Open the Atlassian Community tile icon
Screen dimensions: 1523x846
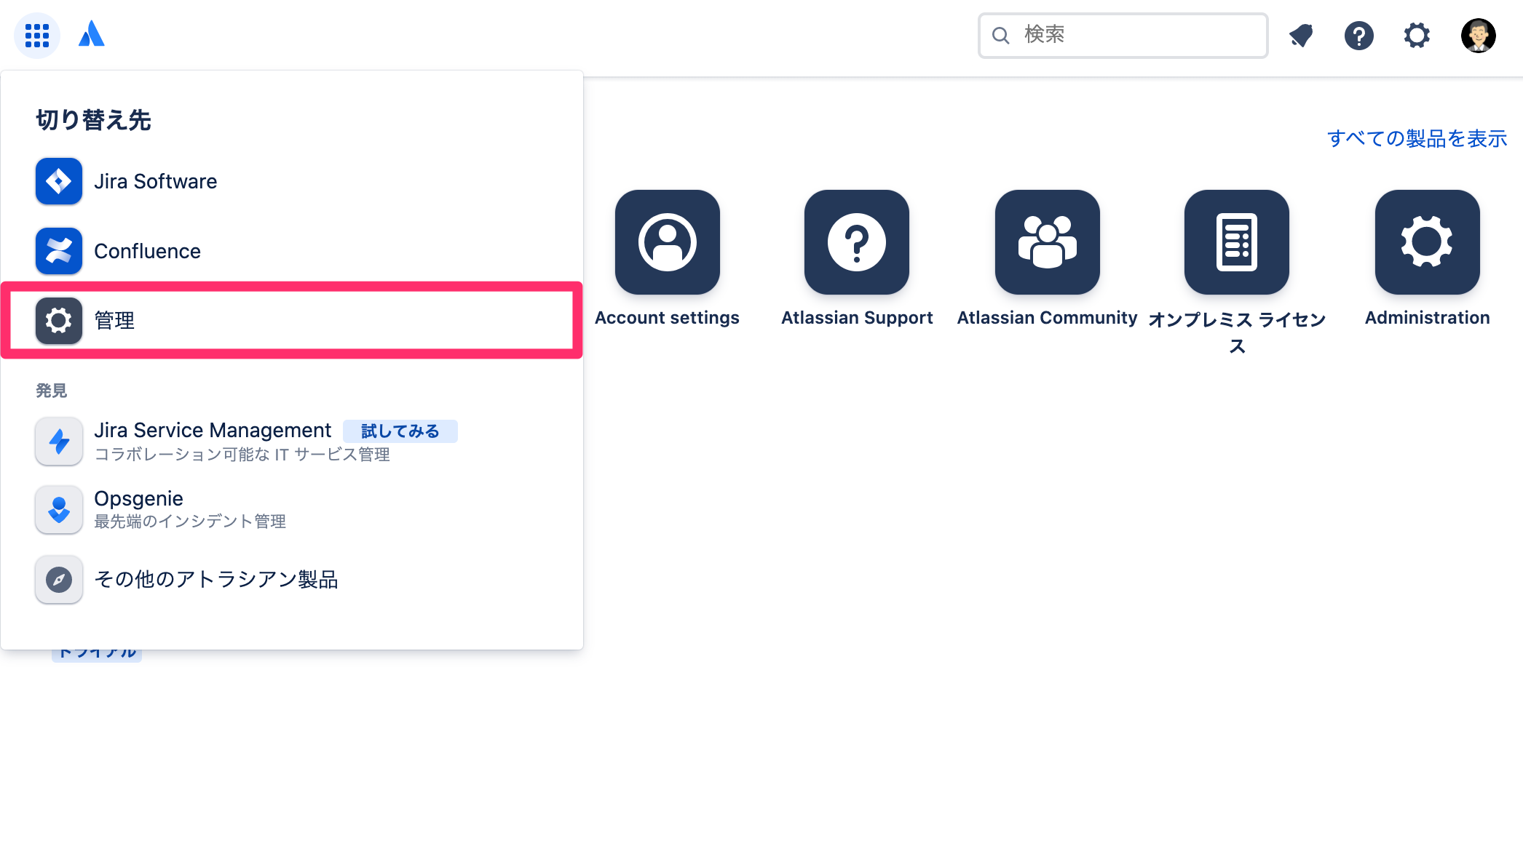tap(1048, 242)
